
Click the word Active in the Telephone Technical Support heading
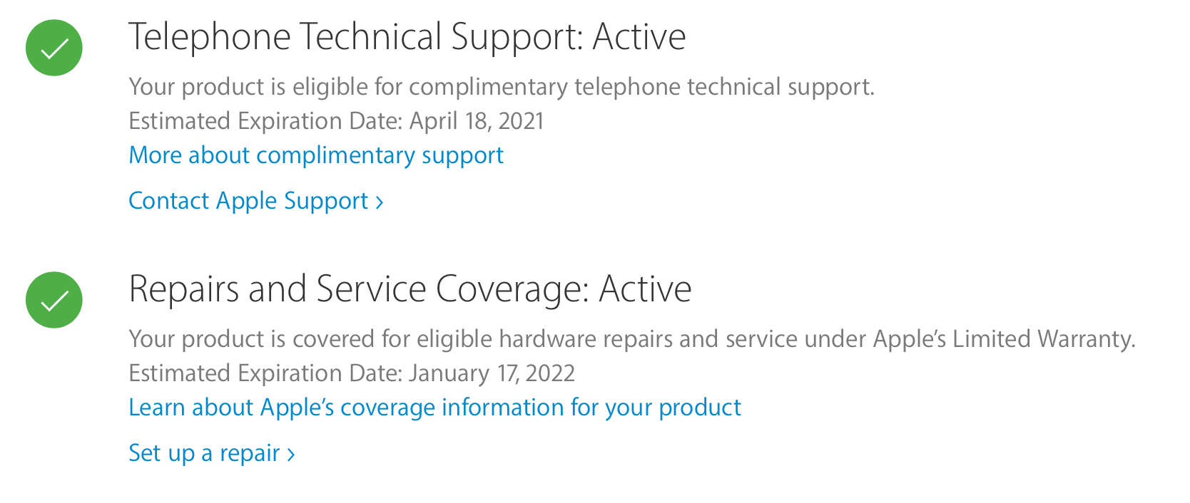(639, 37)
